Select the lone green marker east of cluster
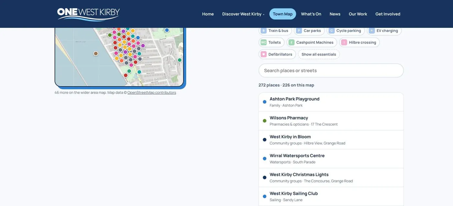Image resolution: width=453 pixels, height=206 pixels. point(180,60)
